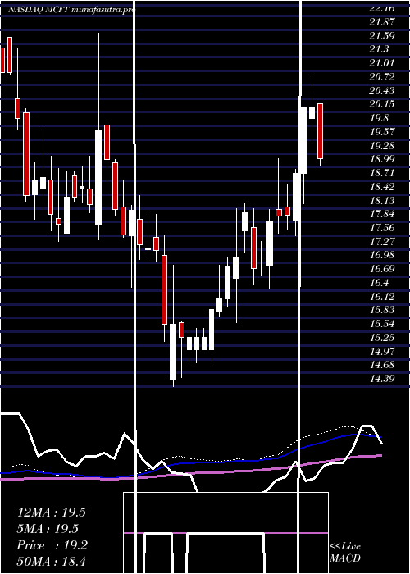Click the 20.72 price axis label
The height and width of the screenshot is (574, 410).
(382, 77)
